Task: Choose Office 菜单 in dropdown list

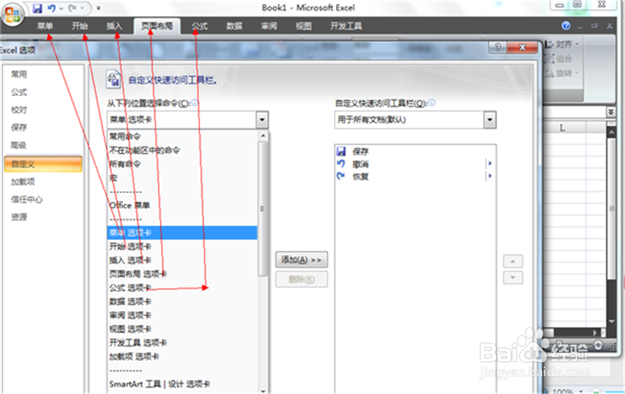Action: 183,205
